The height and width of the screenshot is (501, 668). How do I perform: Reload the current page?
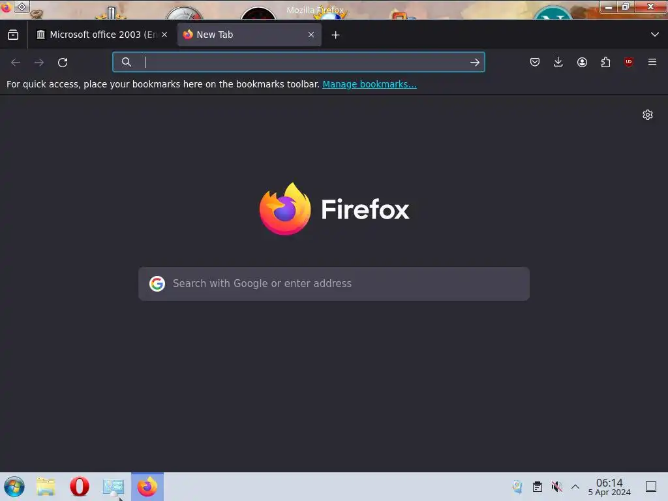point(63,62)
